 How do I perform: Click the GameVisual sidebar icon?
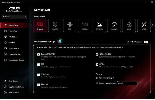tap(6, 25)
